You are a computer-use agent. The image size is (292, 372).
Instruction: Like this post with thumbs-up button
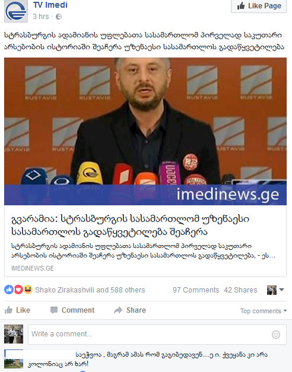coord(17,310)
